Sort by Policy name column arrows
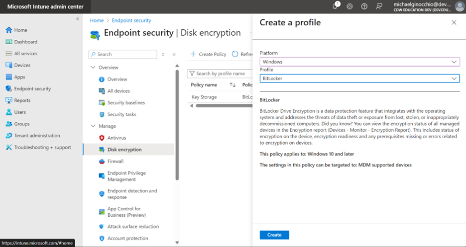Screen dimensions: 466x247 point(233,85)
